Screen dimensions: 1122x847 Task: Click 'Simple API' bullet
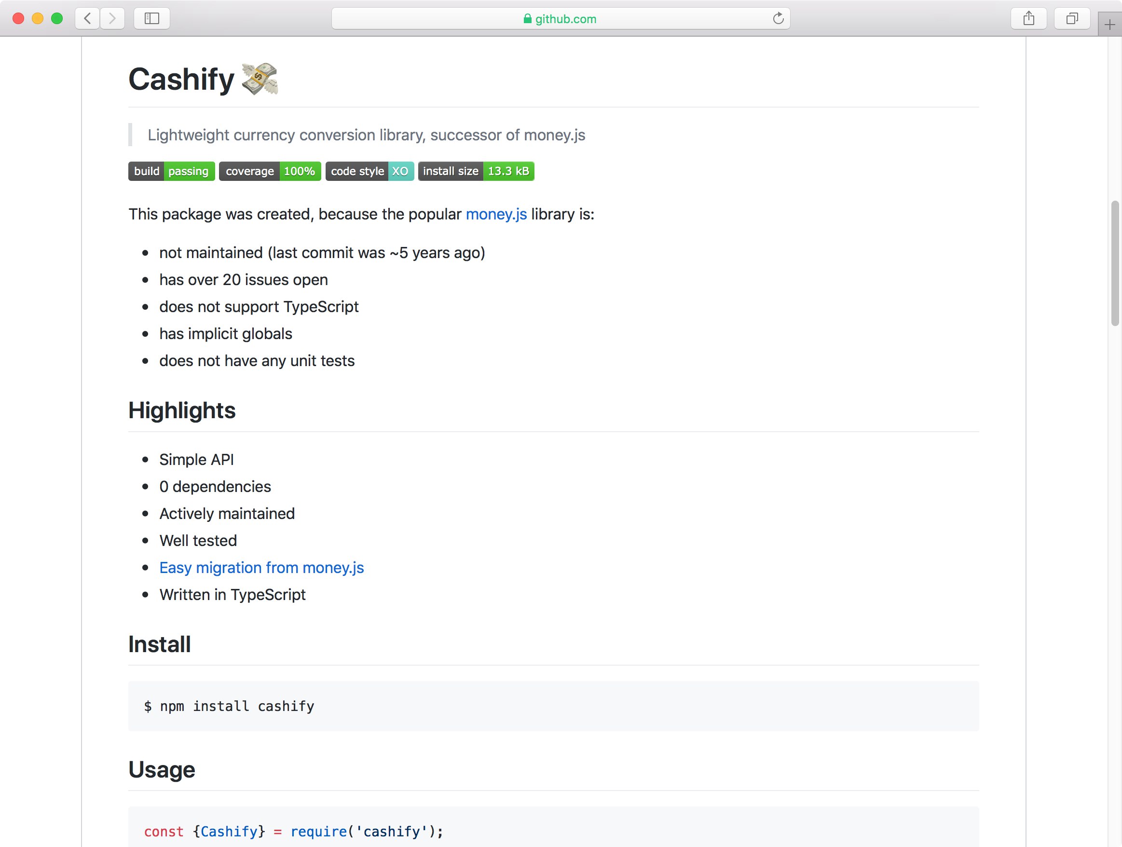(x=196, y=460)
